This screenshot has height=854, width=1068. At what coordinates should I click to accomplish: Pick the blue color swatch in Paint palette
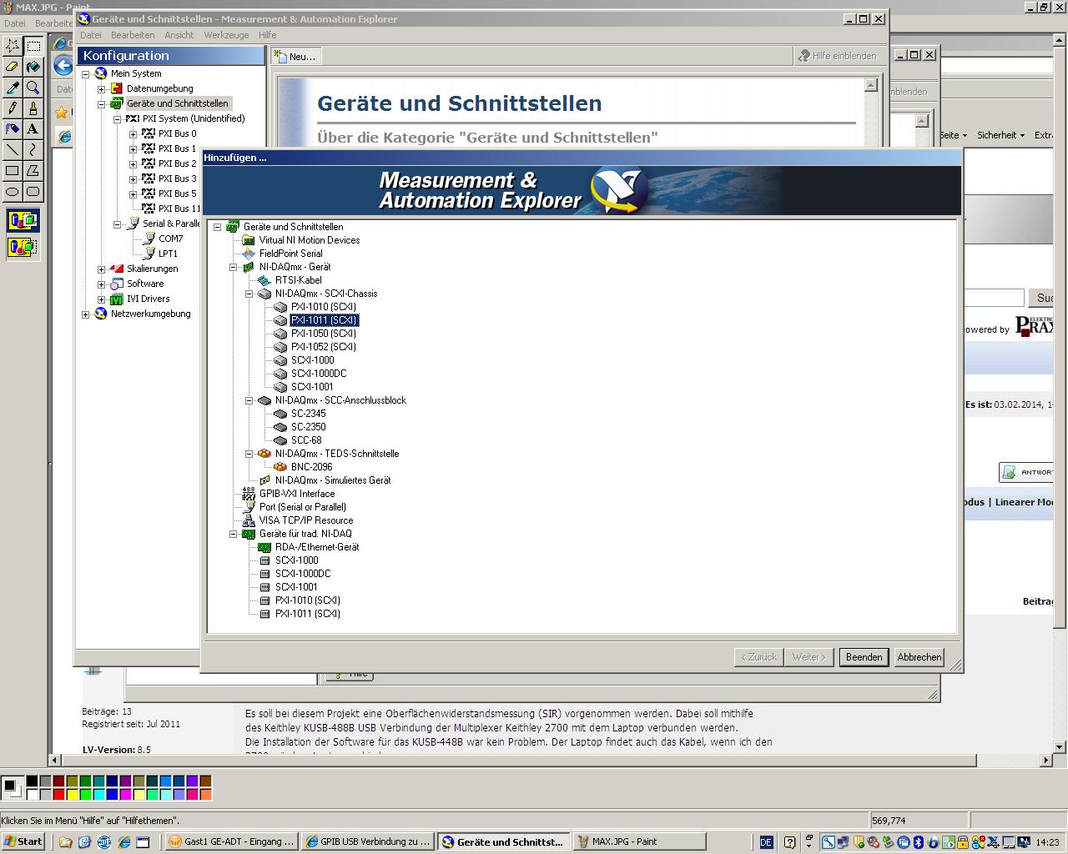pyautogui.click(x=111, y=795)
